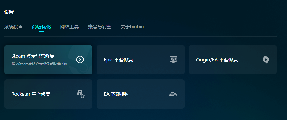Click the Epic Games logo icon

tap(173, 60)
